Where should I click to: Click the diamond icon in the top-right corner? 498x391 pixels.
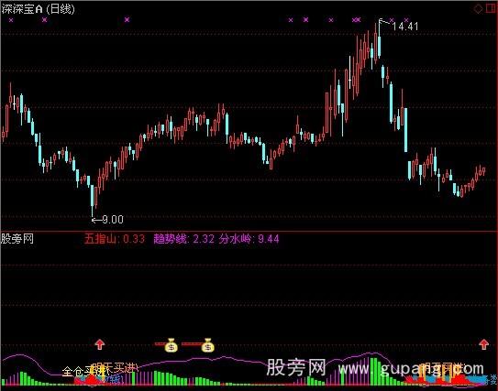click(478, 8)
